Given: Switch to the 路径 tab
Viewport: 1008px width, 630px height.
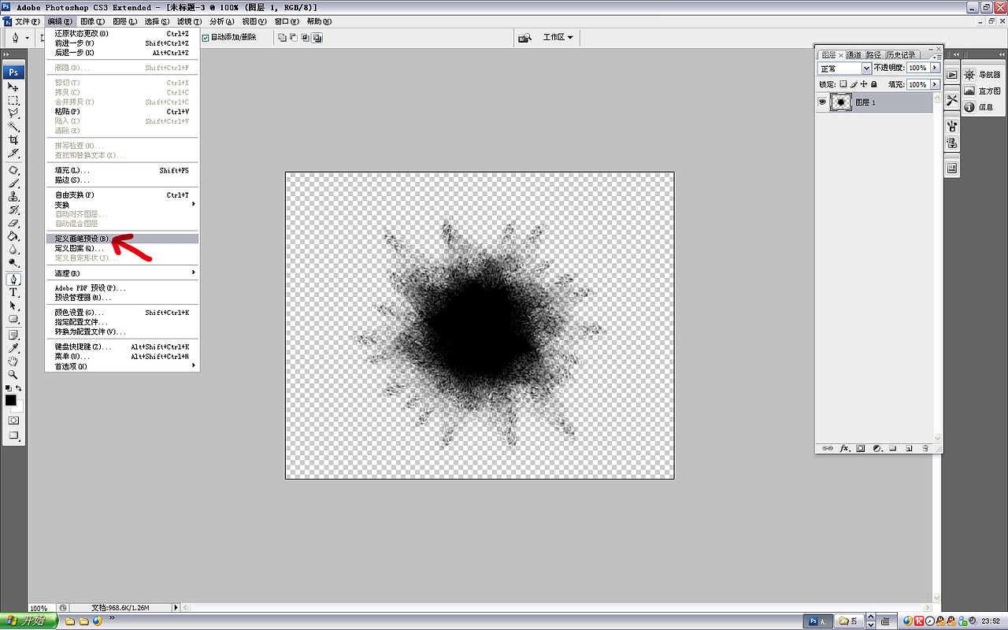Looking at the screenshot, I should click(874, 55).
